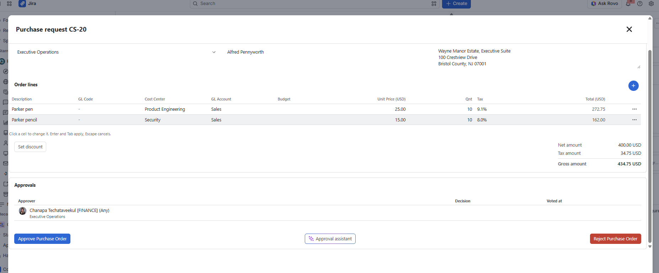Click Sales GL account in Parker pen row
This screenshot has height=273, width=659.
point(216,109)
